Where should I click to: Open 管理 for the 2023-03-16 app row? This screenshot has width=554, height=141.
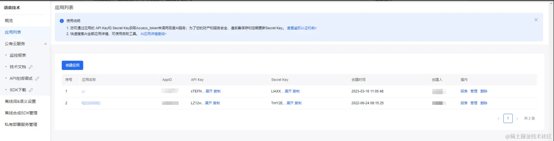pyautogui.click(x=474, y=91)
